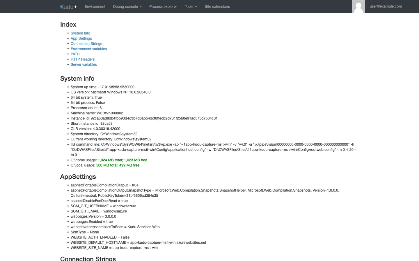This screenshot has height=261, width=419.
Task: Open Process explorer page
Action: point(163,7)
